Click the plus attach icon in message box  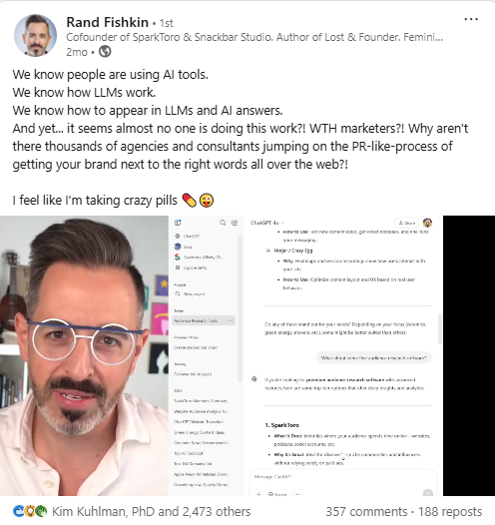point(258,494)
